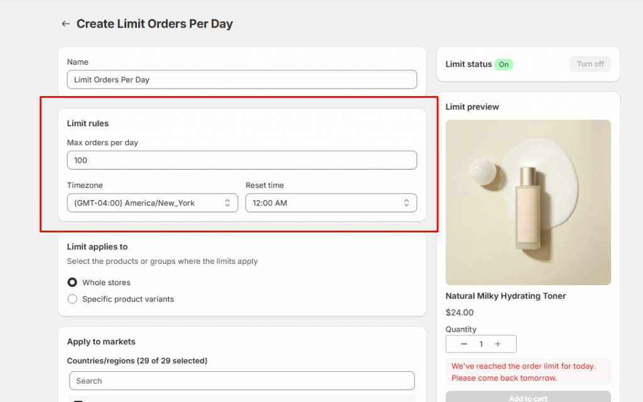This screenshot has height=402, width=643.
Task: Select the Whole stores radio option
Action: 72,283
